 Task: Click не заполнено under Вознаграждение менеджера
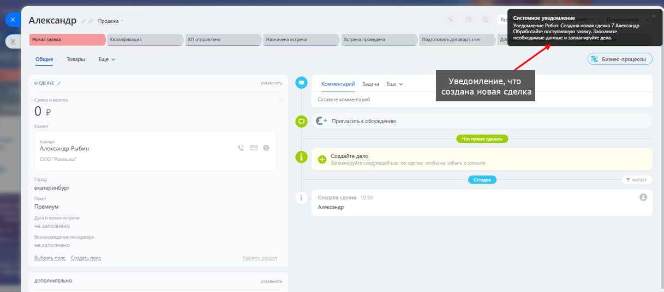click(x=52, y=245)
